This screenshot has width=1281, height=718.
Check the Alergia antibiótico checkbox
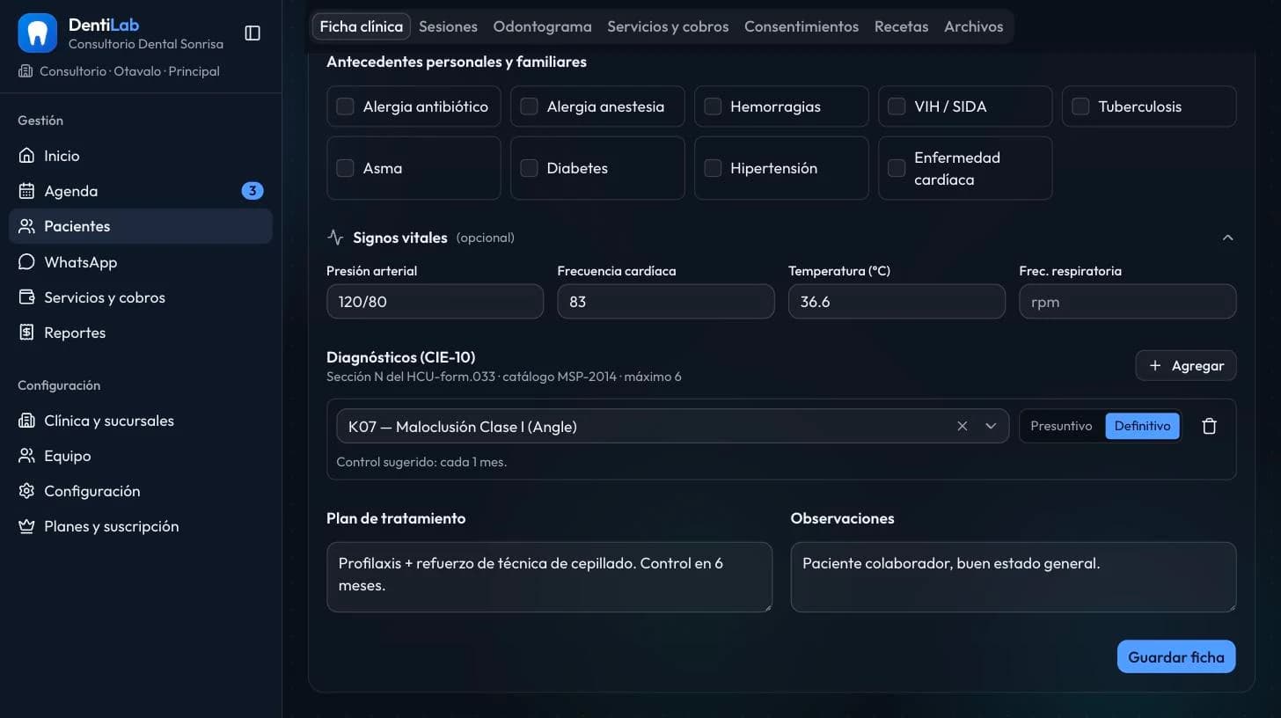click(x=346, y=106)
